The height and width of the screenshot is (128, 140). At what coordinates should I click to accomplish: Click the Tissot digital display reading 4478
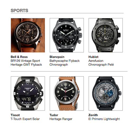pyautogui.click(x=26, y=99)
